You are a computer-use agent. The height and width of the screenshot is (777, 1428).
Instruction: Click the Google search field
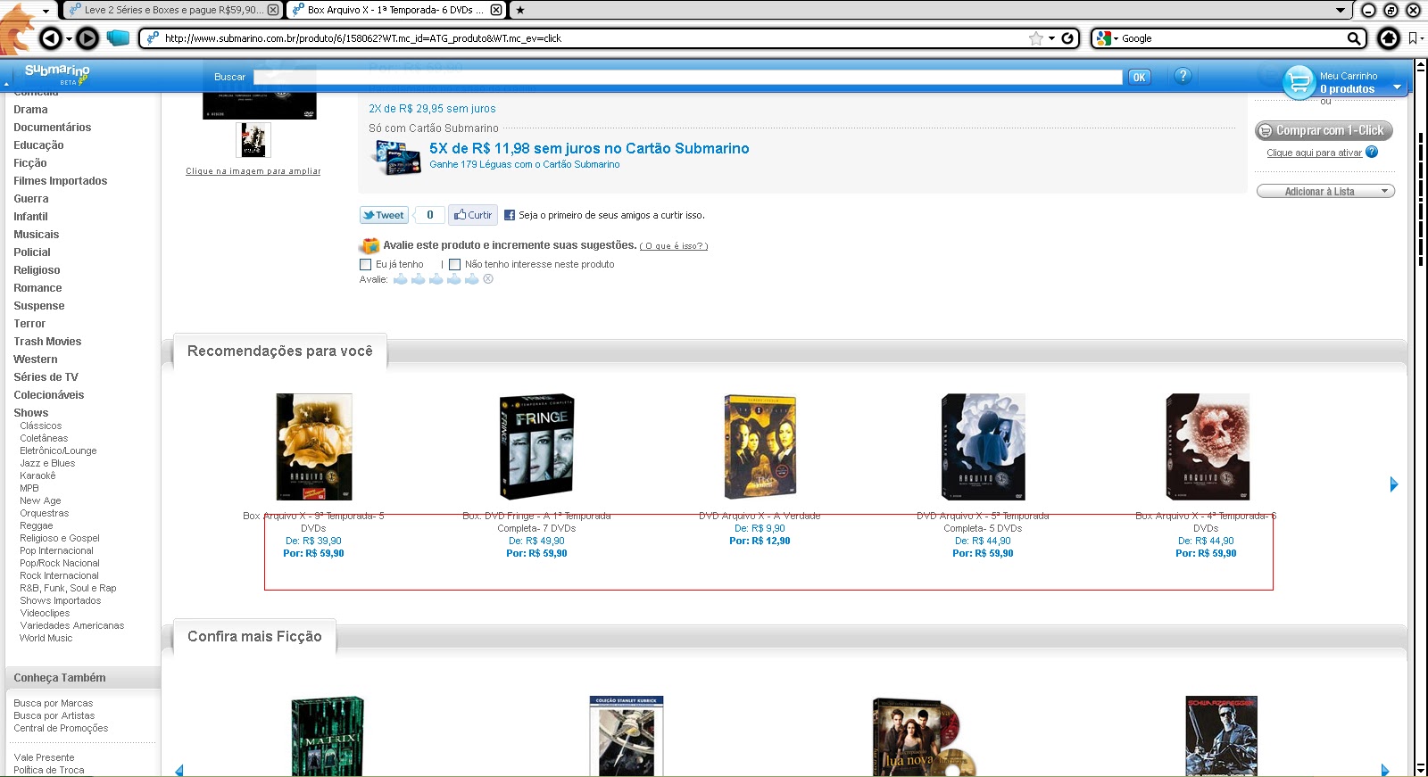pyautogui.click(x=1232, y=38)
